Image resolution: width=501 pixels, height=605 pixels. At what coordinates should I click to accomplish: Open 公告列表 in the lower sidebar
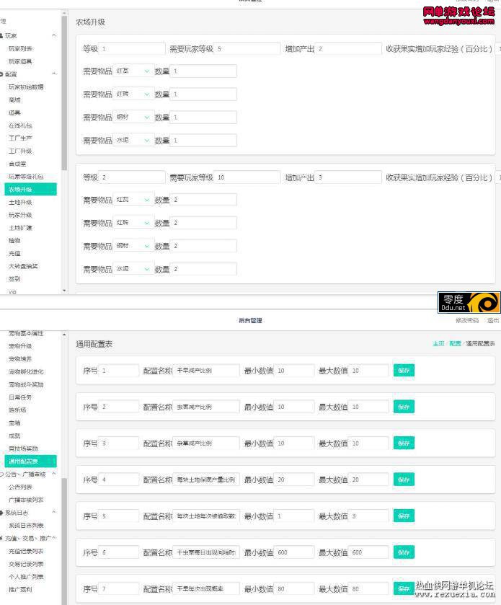click(20, 487)
